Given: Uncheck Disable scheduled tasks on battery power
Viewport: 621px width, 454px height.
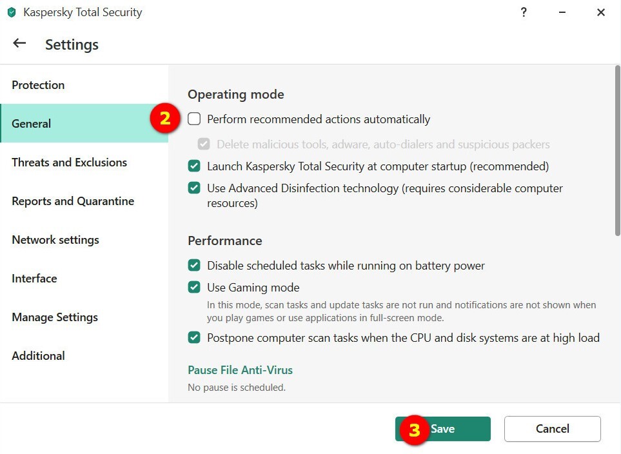Looking at the screenshot, I should coord(194,266).
